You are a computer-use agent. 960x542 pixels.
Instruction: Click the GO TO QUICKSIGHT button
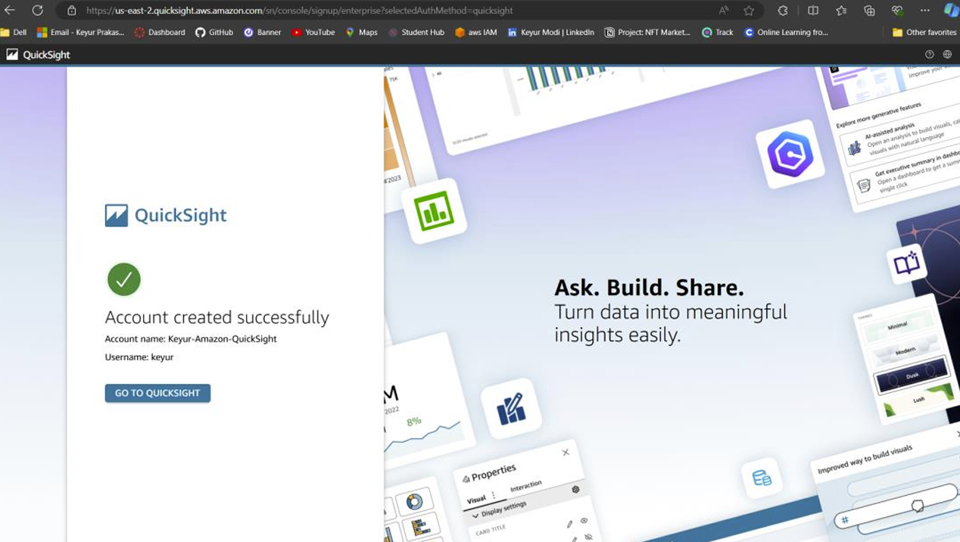click(x=157, y=393)
